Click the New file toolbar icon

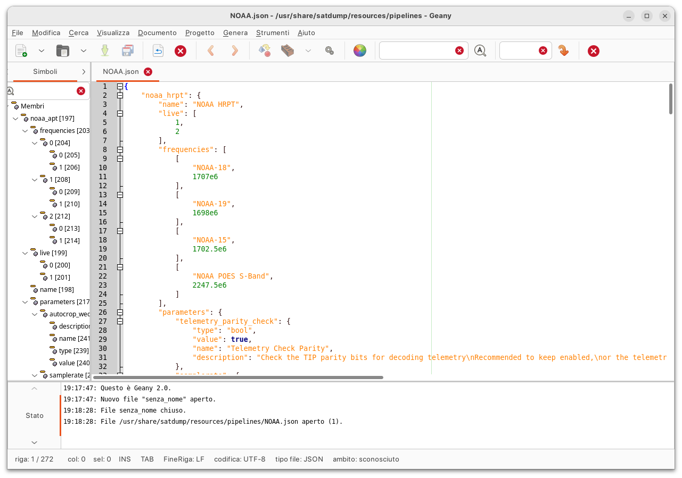coord(21,51)
